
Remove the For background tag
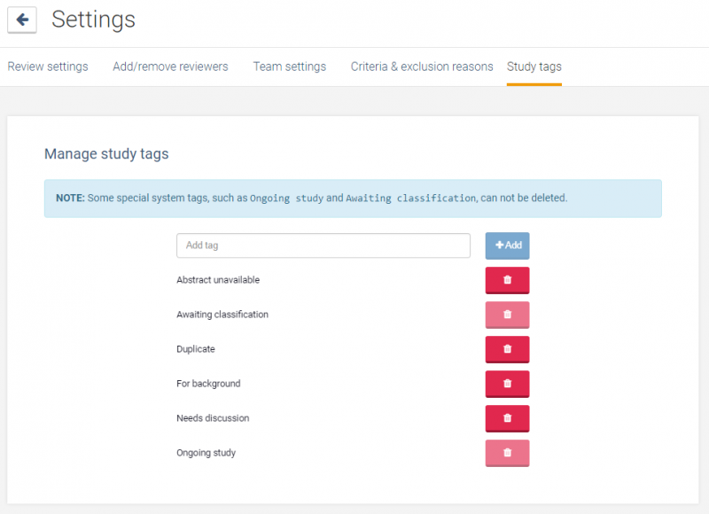[507, 384]
